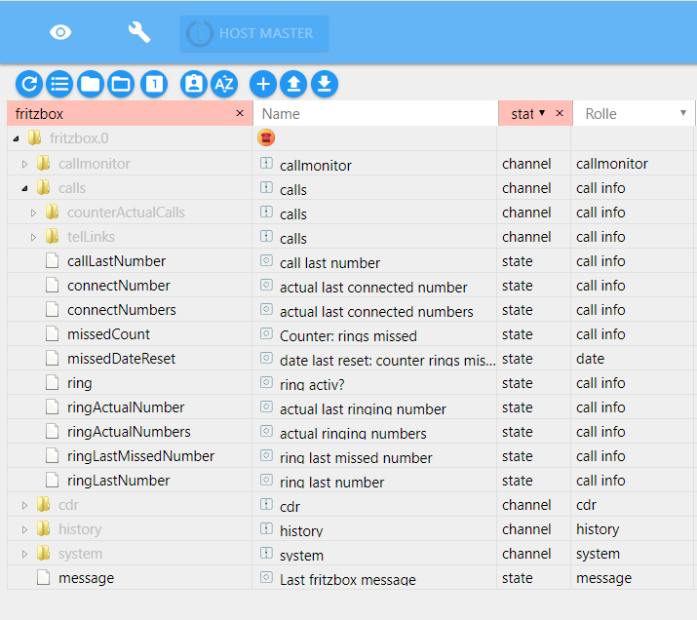The width and height of the screenshot is (697, 620).
Task: Select the ringLastNumber state
Action: click(119, 481)
